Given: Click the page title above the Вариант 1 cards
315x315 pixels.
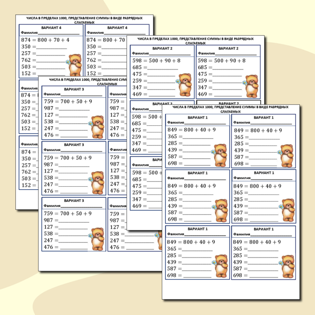Looking at the screenshot, I should tap(231, 109).
